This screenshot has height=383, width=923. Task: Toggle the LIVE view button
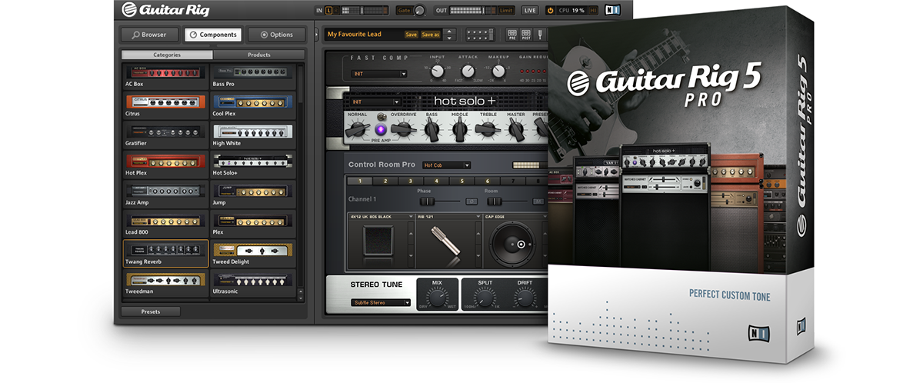point(530,10)
